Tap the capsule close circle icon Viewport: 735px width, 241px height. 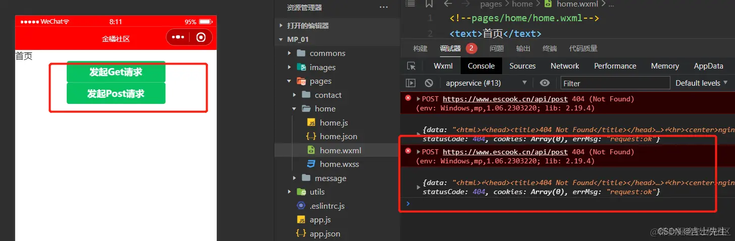201,37
